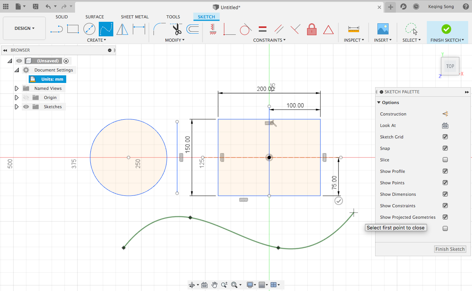This screenshot has width=472, height=291.
Task: Click the TOP face of view cube
Action: [450, 66]
